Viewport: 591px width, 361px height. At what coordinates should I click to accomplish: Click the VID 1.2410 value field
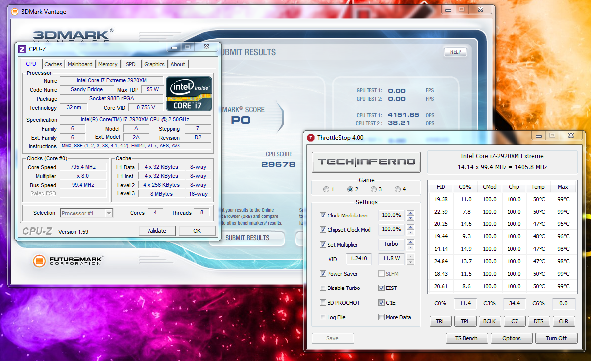[x=359, y=259]
